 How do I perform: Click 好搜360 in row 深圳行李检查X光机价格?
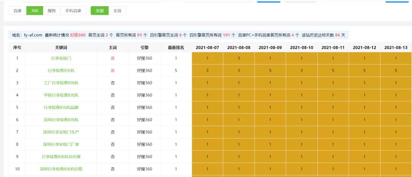pyautogui.click(x=145, y=169)
